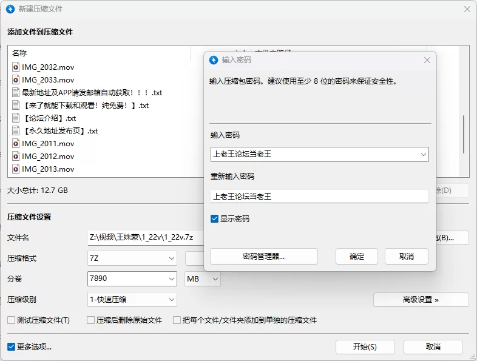Click the IMG_2013.mov video file icon
Viewport: 477px width, 361px height.
(x=16, y=169)
